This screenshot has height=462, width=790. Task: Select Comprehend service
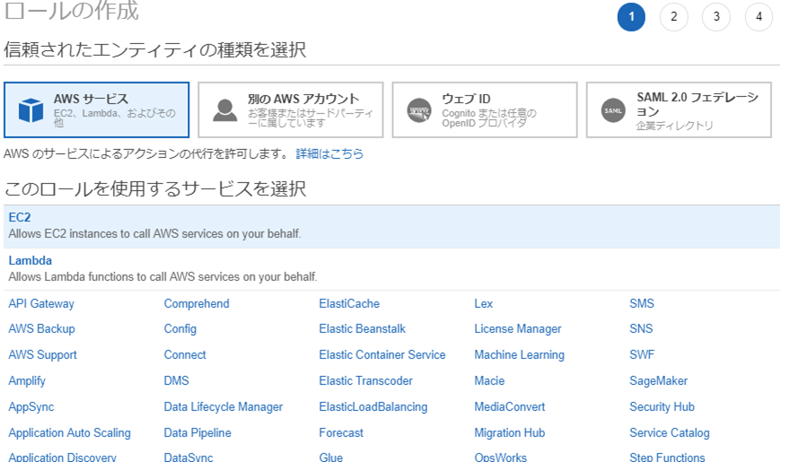(x=197, y=303)
